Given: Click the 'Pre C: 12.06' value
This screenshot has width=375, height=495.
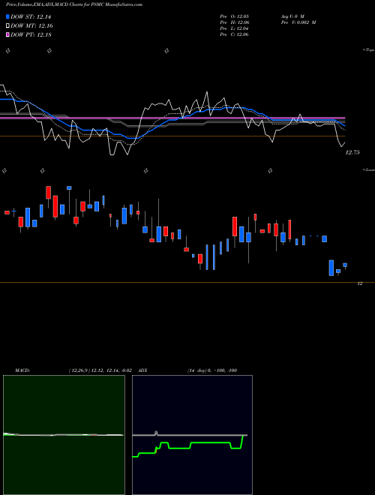Looking at the screenshot, I should click(235, 34).
